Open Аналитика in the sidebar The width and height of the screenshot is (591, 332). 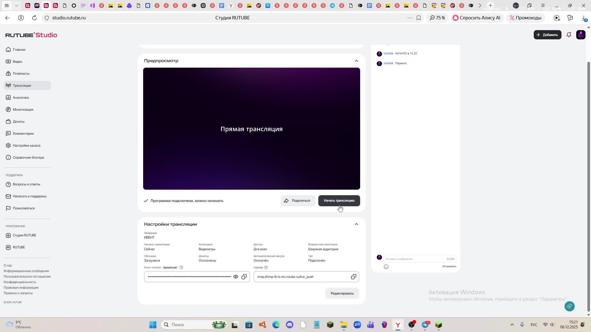point(21,97)
